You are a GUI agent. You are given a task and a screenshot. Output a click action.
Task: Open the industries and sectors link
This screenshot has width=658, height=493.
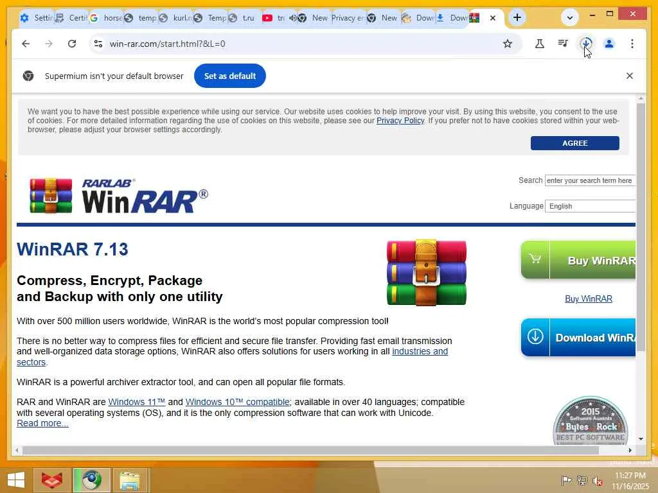pos(420,351)
